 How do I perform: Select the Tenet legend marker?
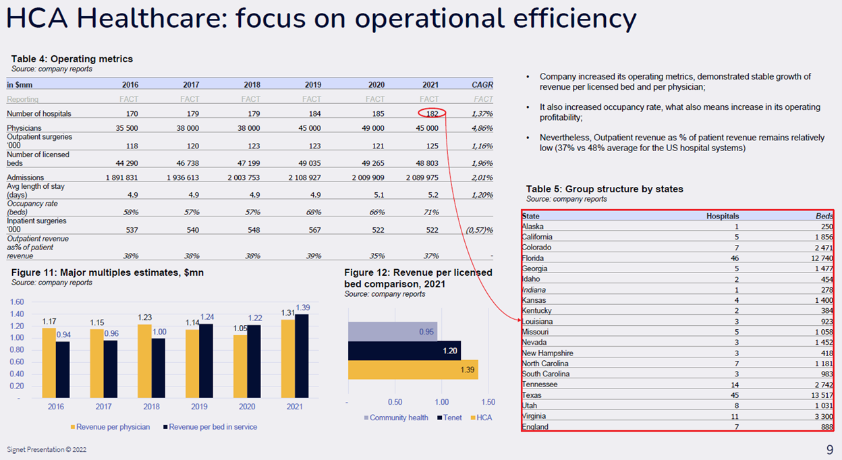439,418
